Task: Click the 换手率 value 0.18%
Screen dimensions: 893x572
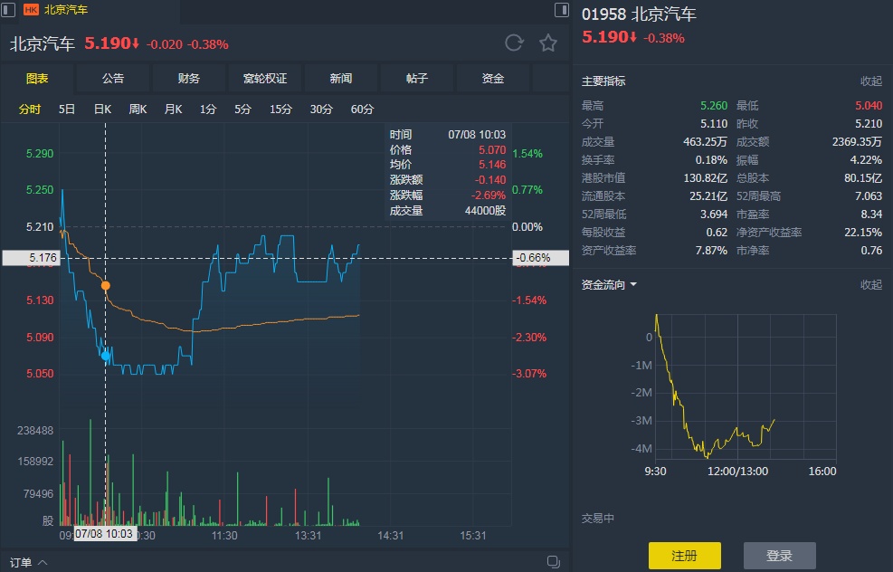Action: point(711,159)
